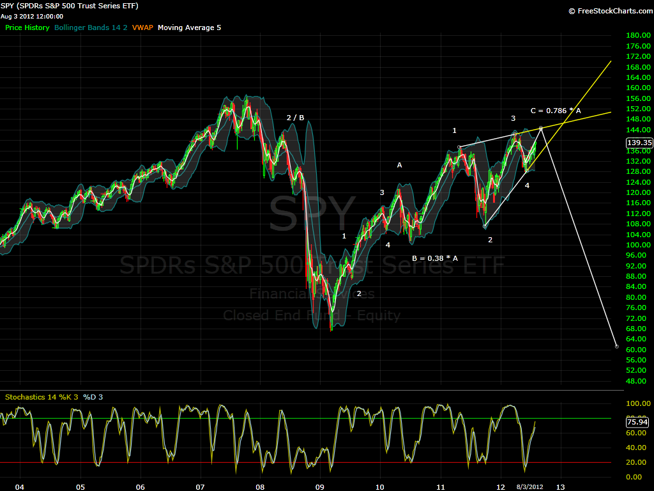Select the 160.00 price axis label

coord(638,88)
